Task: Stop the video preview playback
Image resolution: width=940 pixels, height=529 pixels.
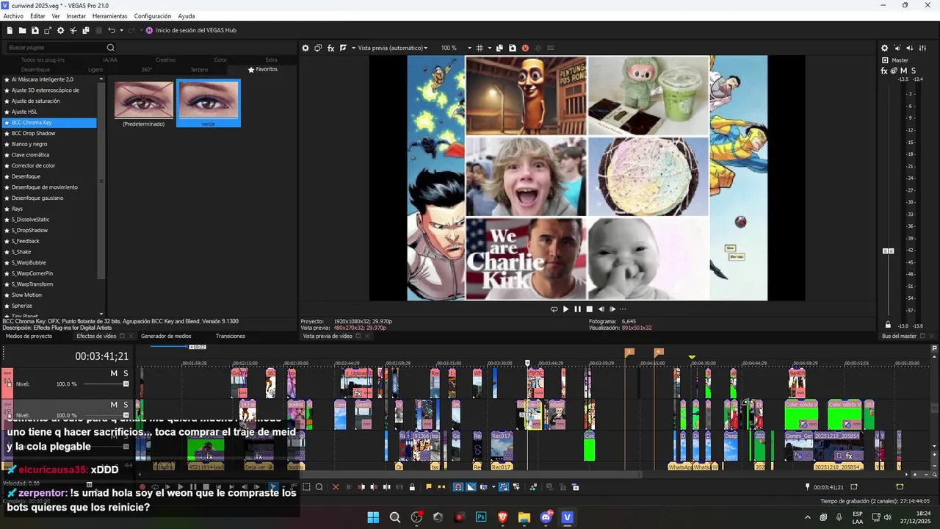Action: 589,309
